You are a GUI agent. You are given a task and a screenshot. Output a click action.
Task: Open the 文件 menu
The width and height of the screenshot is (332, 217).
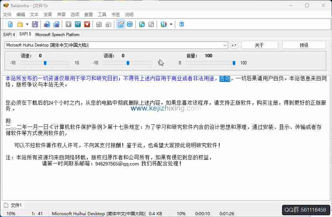coord(7,15)
